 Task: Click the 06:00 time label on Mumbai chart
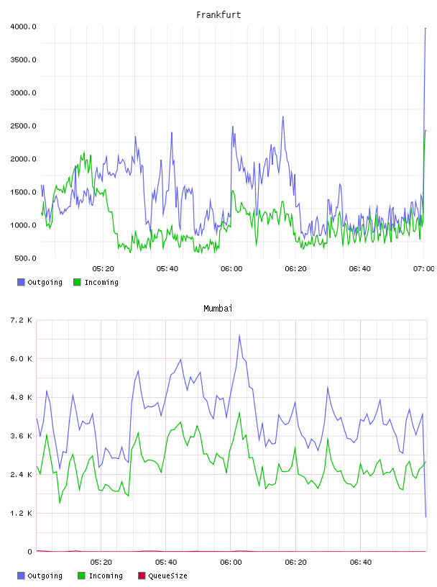point(231,563)
